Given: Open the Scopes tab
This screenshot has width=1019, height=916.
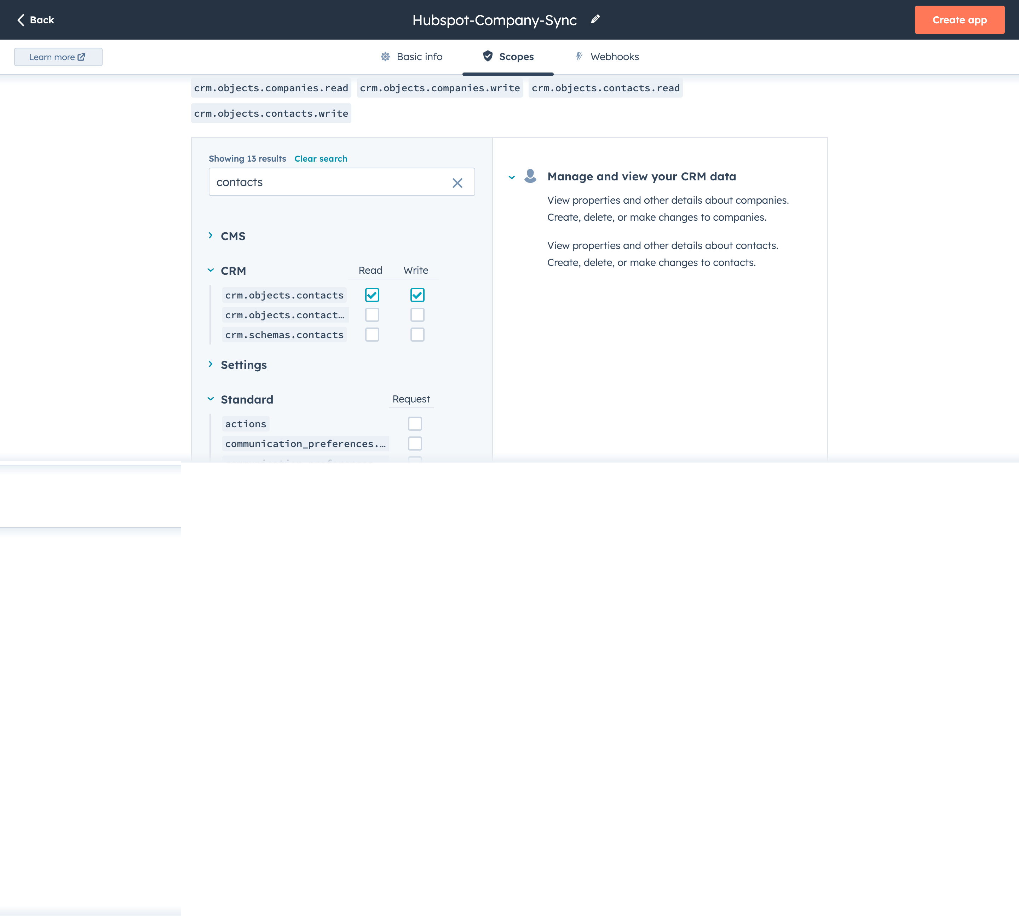Looking at the screenshot, I should [x=508, y=57].
